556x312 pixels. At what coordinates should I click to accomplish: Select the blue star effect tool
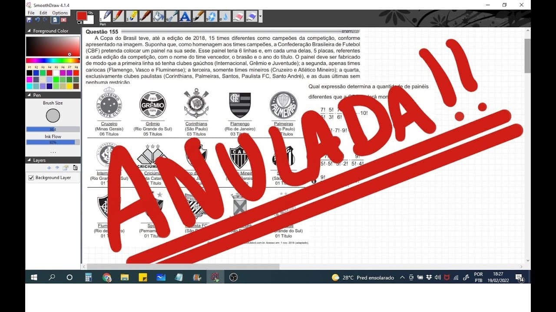click(212, 17)
